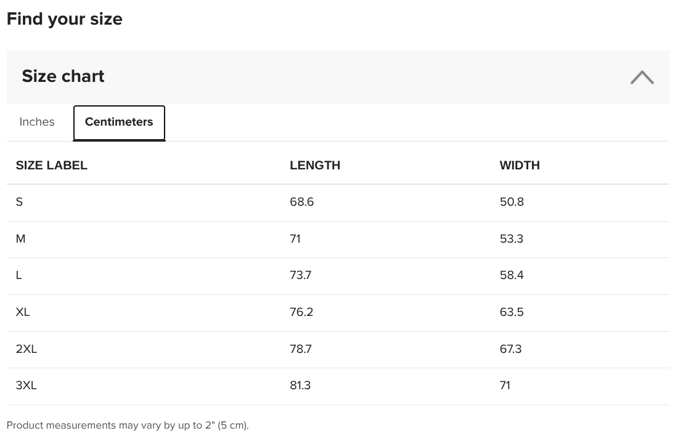Screen dimensions: 678x436
Task: Click the SIZE LABEL column header
Action: point(51,165)
